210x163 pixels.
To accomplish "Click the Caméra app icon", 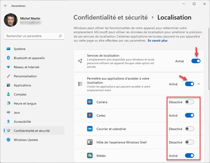I will pos(90,102).
